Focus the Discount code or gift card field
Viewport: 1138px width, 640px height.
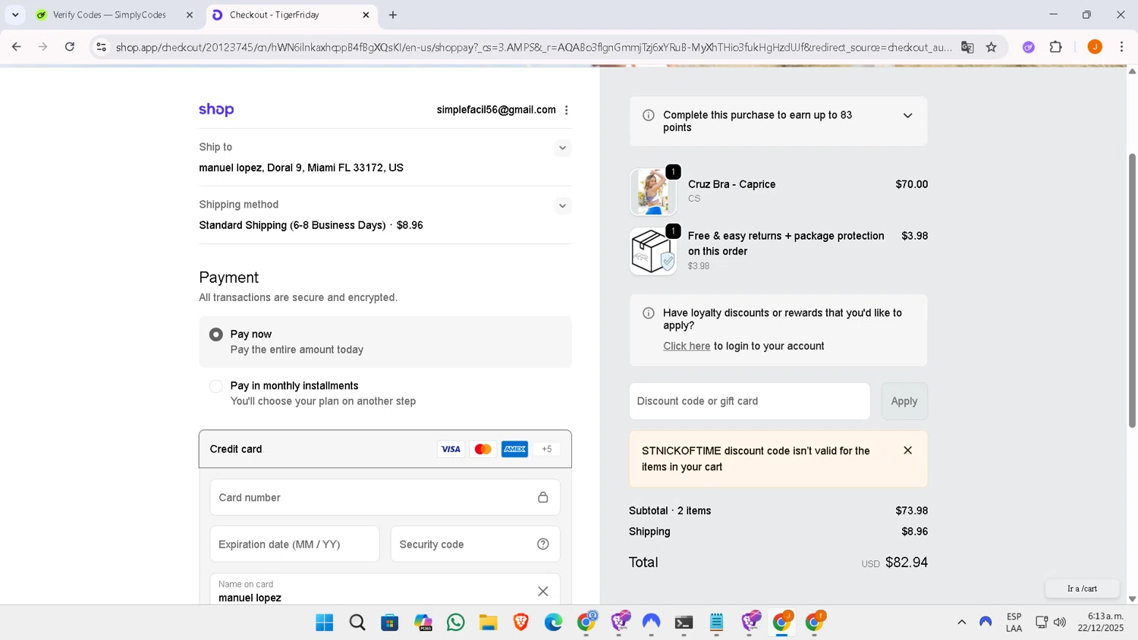click(750, 401)
